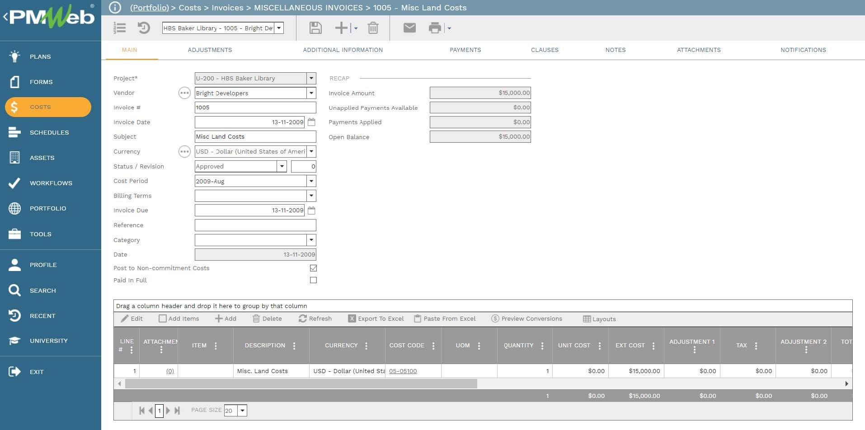Viewport: 865px width, 430px height.
Task: Expand the Status dropdown showing Approved
Action: [x=282, y=166]
